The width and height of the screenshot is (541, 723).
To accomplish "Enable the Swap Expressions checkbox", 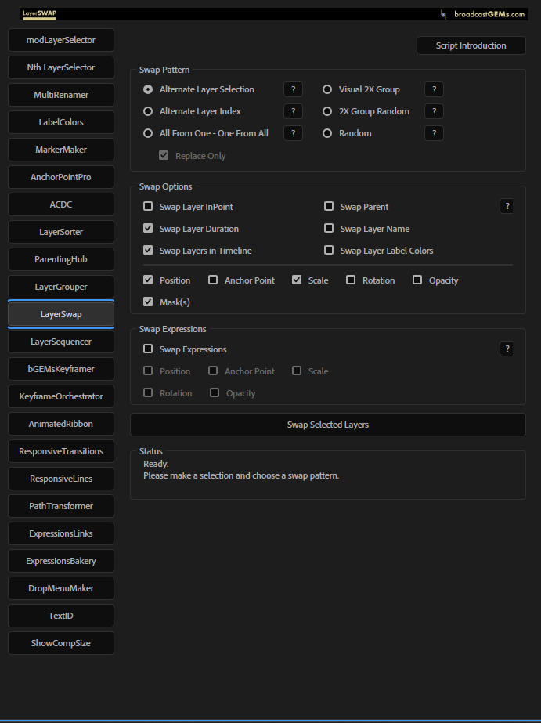I will click(148, 349).
